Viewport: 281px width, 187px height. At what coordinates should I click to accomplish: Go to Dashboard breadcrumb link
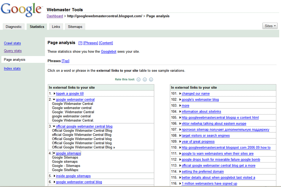point(55,16)
